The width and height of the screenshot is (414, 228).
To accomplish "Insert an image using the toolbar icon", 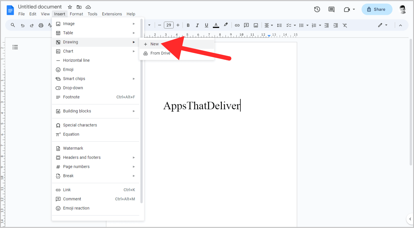I will tap(255, 25).
